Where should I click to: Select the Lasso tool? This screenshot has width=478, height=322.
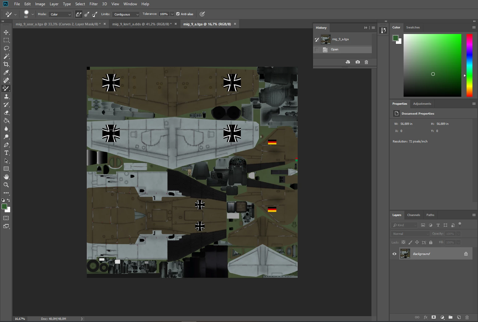(6, 48)
